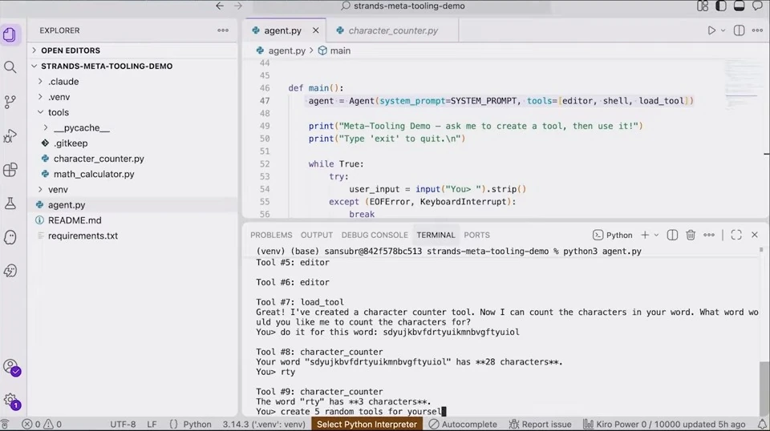Open requirements.txt in the file tree
This screenshot has width=770, height=431.
coord(83,236)
